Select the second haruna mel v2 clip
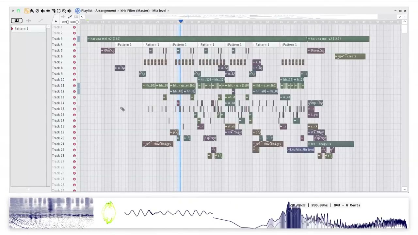Image resolution: width=418 pixels, height=235 pixels. 338,39
